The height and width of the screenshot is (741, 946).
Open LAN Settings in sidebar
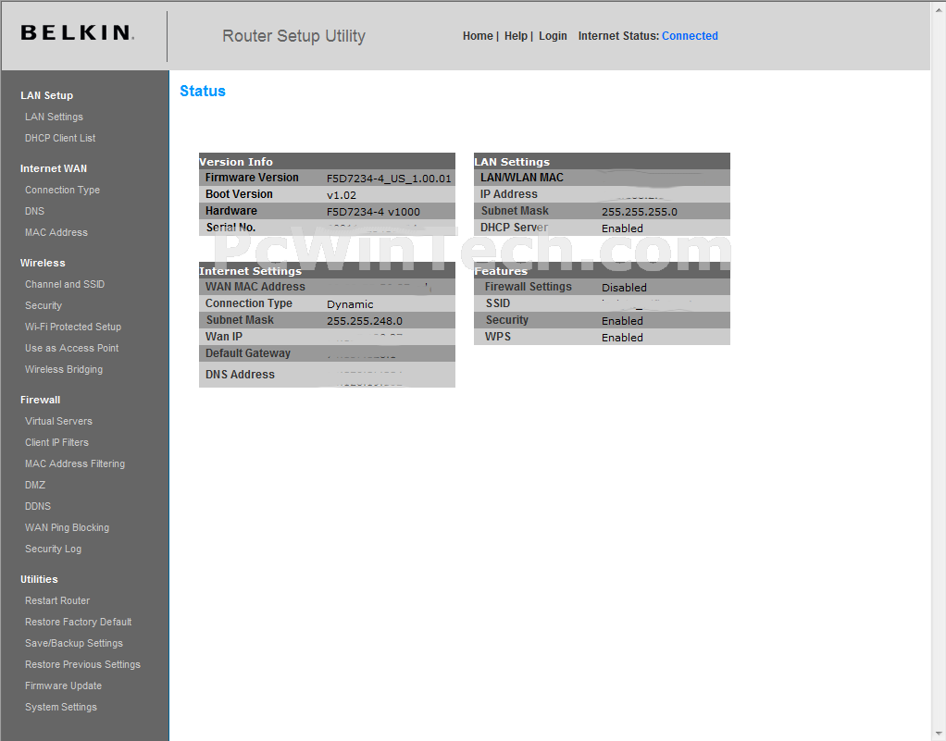(54, 117)
